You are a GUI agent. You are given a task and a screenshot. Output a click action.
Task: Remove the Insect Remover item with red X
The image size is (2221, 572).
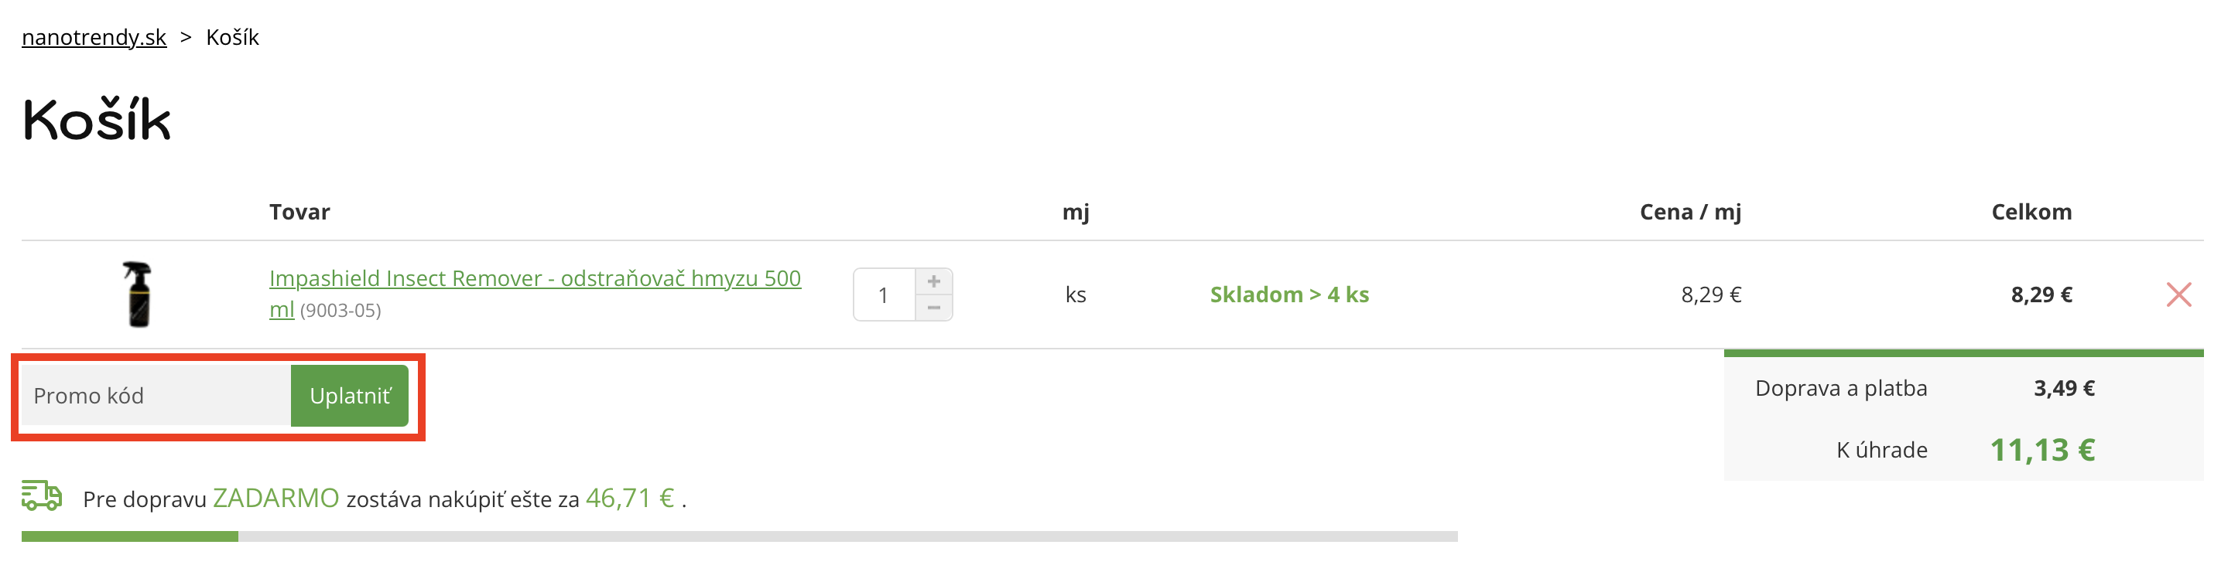2178,295
